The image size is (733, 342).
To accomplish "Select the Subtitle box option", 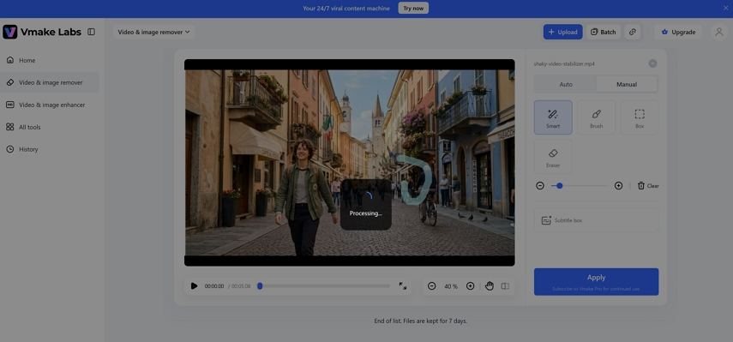I will pyautogui.click(x=597, y=220).
